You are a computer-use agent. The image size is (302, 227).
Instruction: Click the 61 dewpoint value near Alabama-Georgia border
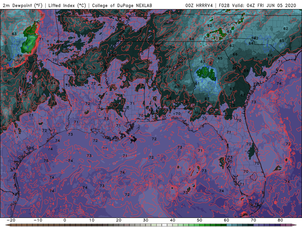tap(197, 84)
